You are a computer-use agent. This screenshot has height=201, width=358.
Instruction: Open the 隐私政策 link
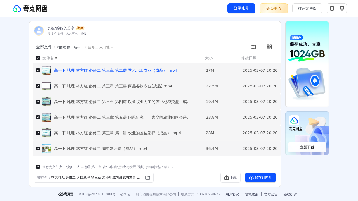point(252,194)
